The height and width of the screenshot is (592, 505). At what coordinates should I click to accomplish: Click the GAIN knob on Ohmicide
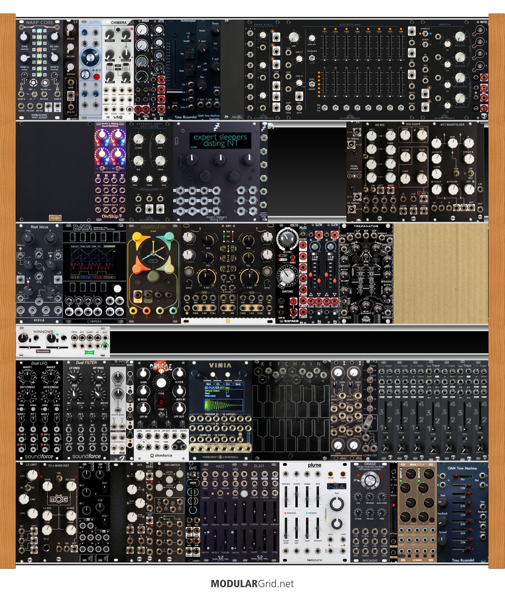(143, 373)
